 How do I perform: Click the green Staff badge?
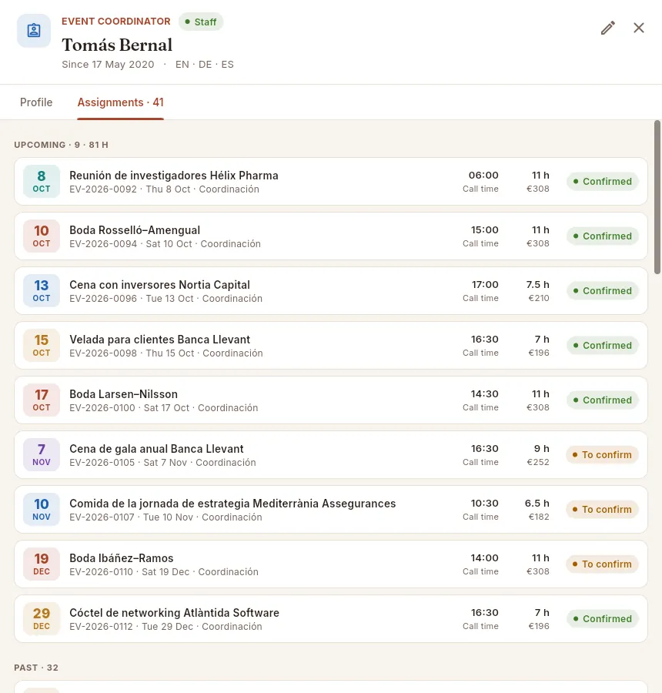[201, 22]
